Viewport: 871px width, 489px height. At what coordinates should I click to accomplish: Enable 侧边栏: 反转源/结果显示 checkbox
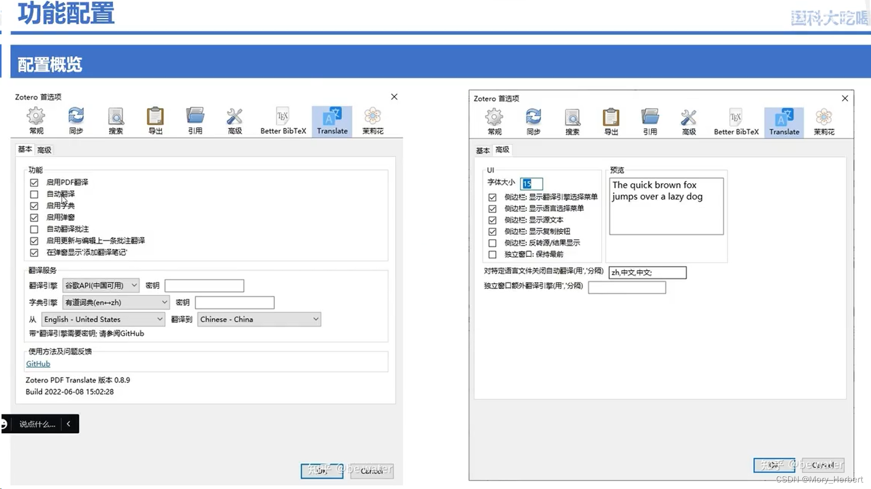pyautogui.click(x=493, y=243)
